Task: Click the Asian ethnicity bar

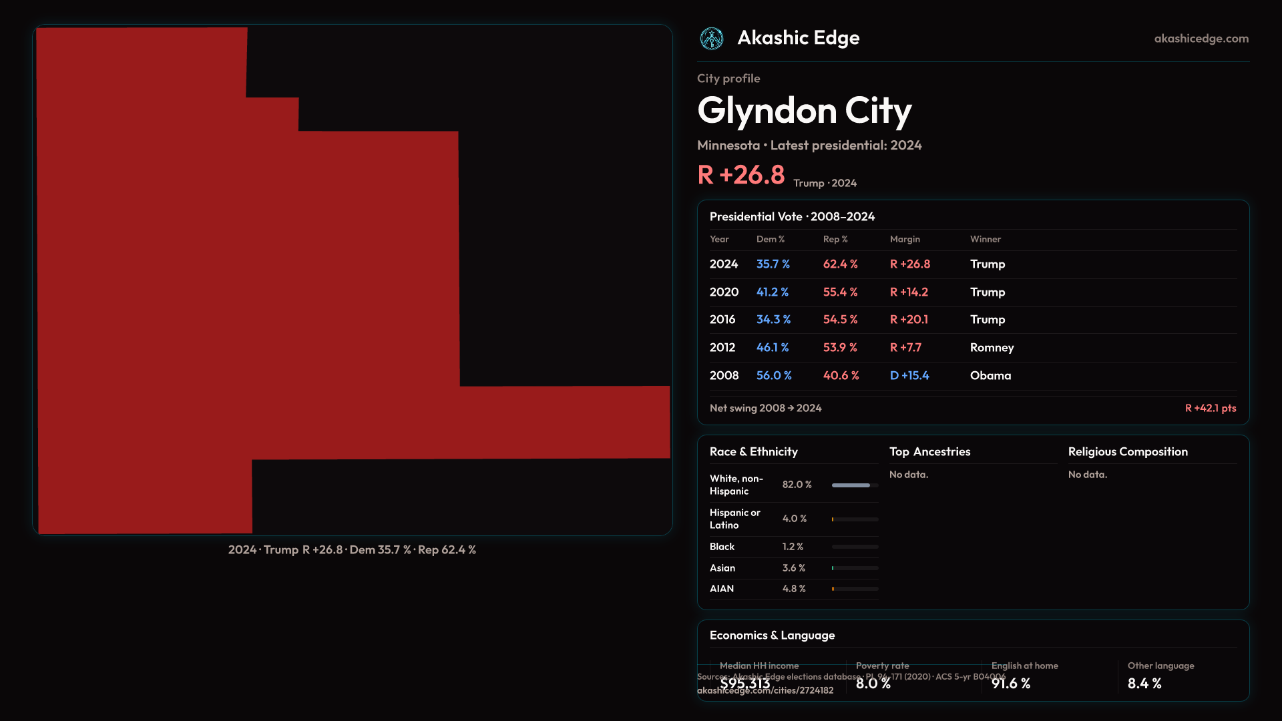Action: (x=854, y=568)
